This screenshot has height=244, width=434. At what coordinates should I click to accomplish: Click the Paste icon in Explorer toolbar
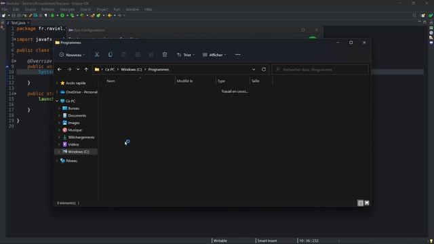click(x=124, y=55)
